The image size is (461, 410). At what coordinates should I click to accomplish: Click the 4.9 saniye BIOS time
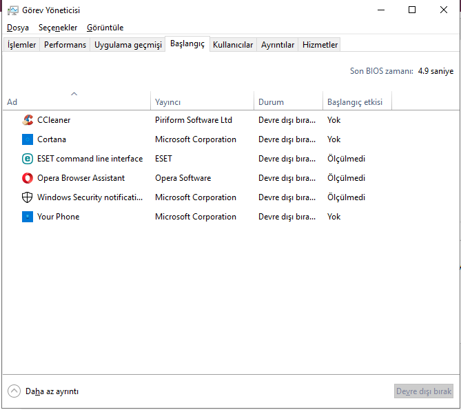436,71
